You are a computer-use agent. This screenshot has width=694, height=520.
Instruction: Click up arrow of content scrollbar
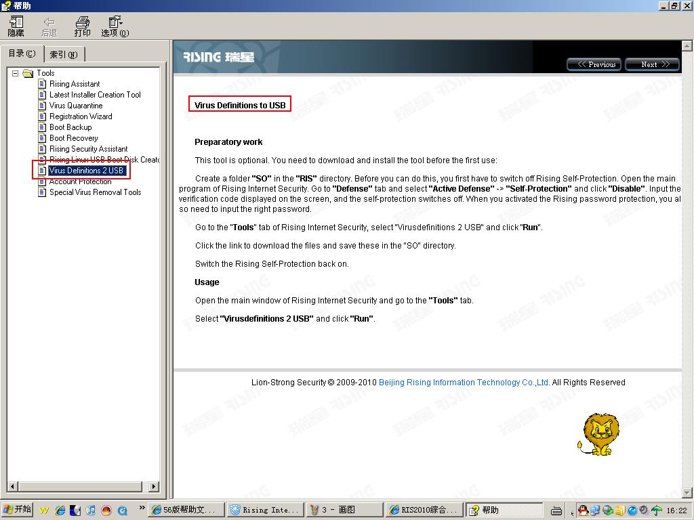(x=687, y=45)
